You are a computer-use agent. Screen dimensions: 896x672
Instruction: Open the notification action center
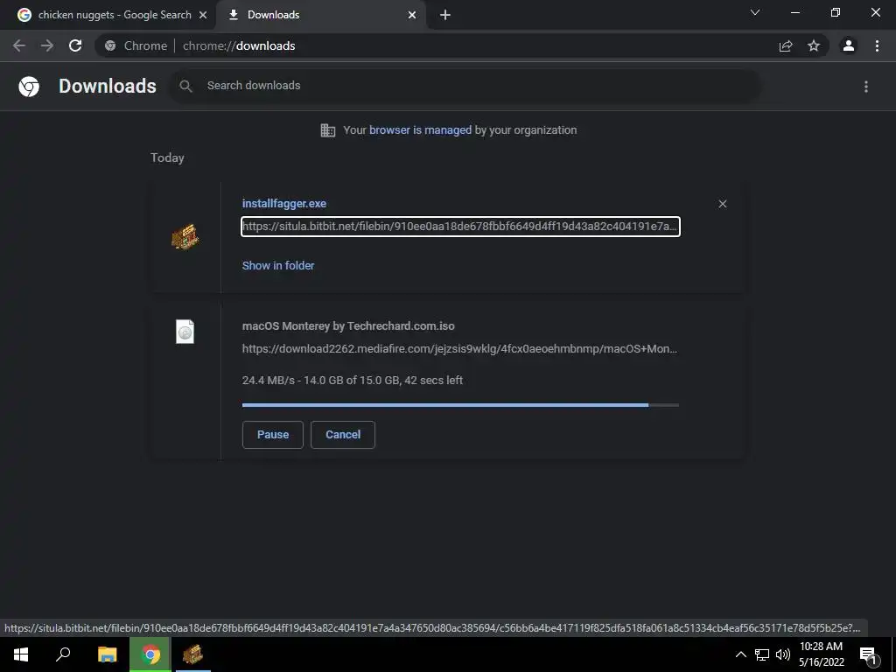click(869, 654)
